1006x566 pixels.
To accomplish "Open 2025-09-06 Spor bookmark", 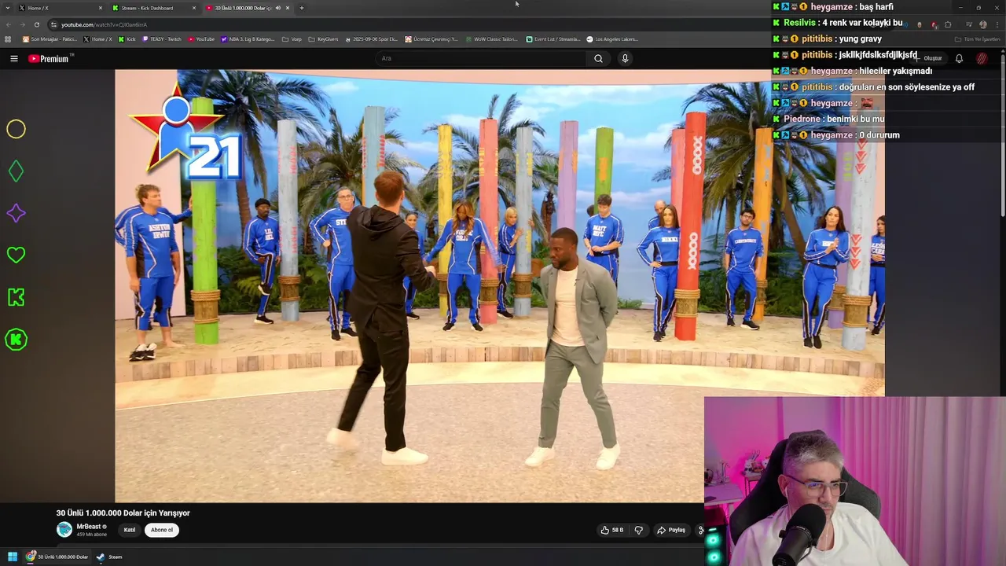I will (x=372, y=39).
